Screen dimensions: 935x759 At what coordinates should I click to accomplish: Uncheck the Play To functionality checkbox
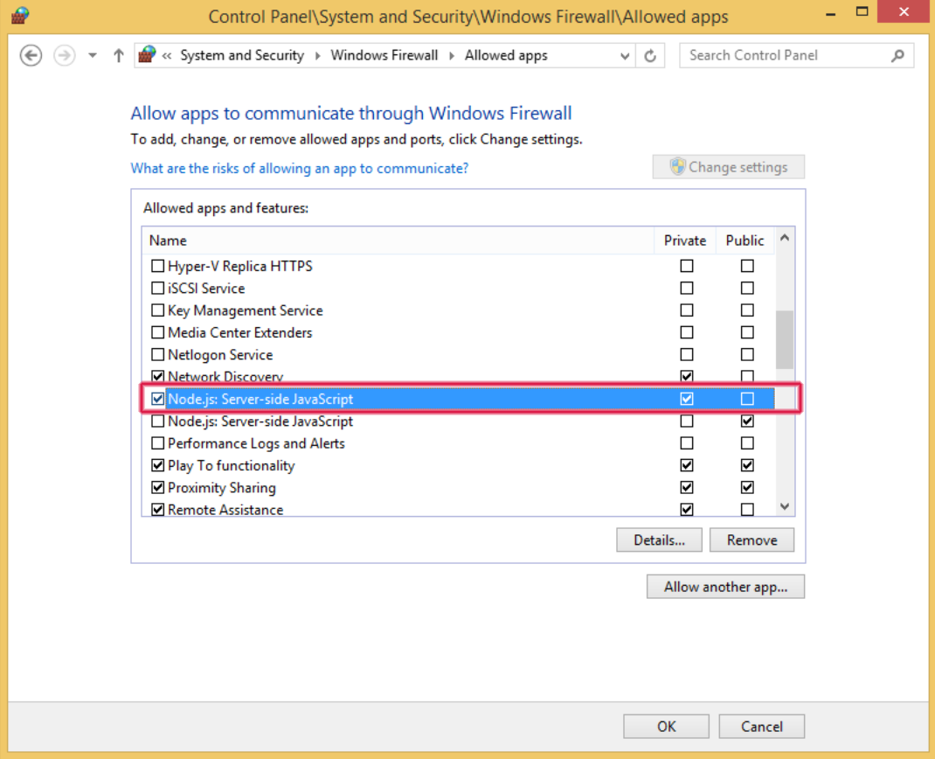[x=157, y=465]
